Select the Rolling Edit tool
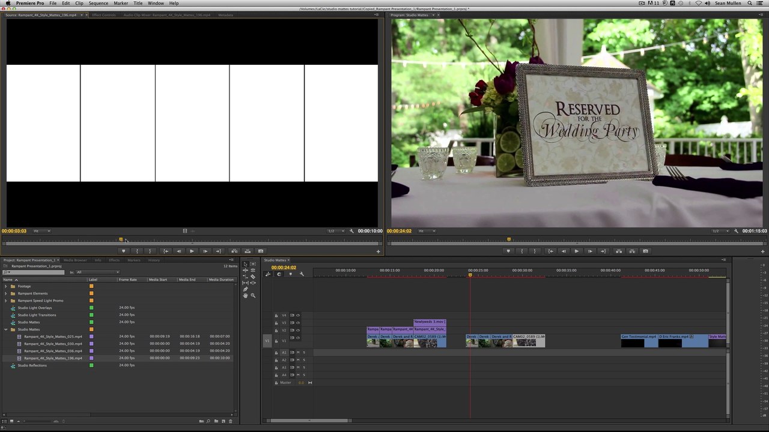This screenshot has width=769, height=432. pos(253,270)
